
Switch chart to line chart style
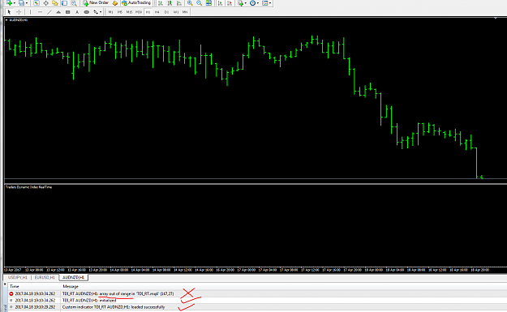pyautogui.click(x=178, y=3)
